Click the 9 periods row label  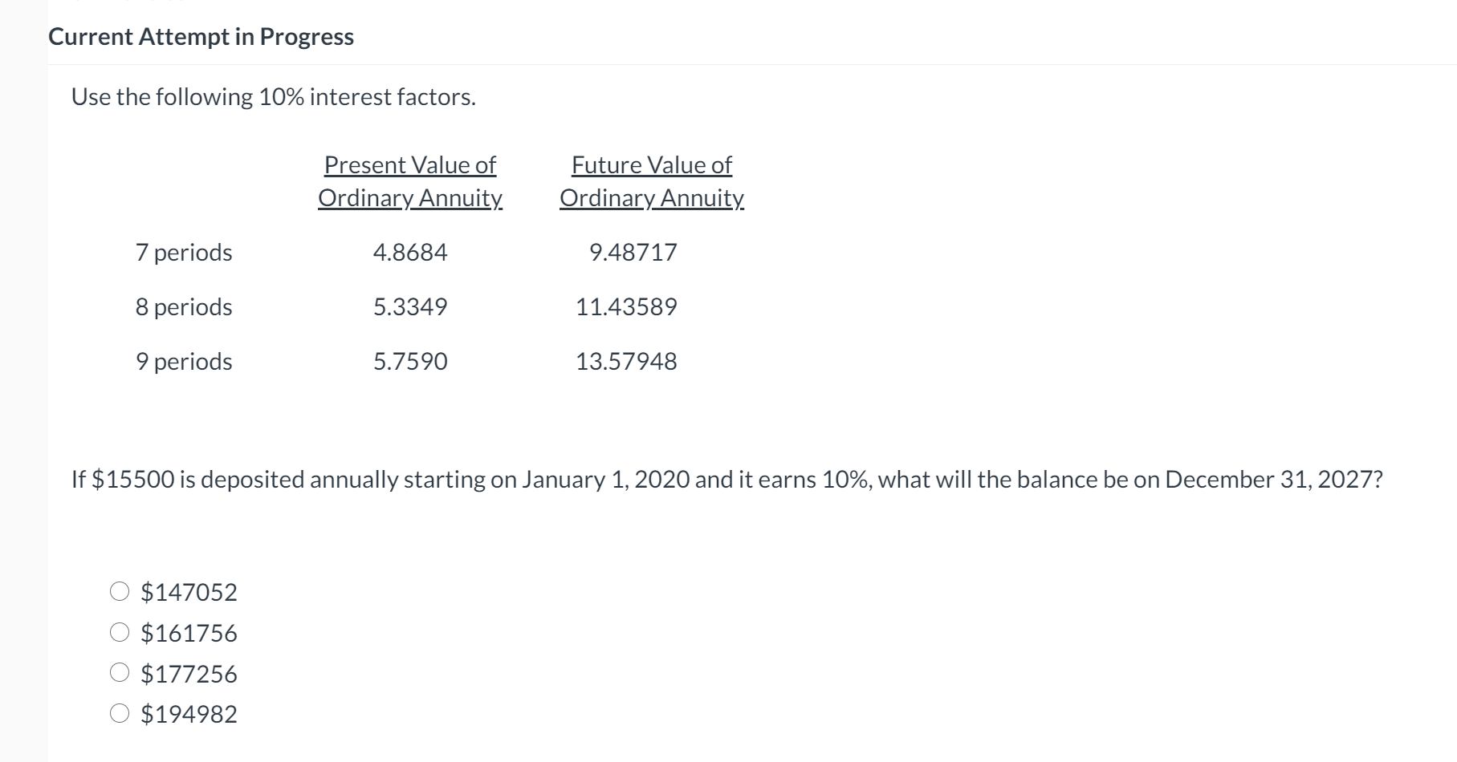click(x=183, y=361)
